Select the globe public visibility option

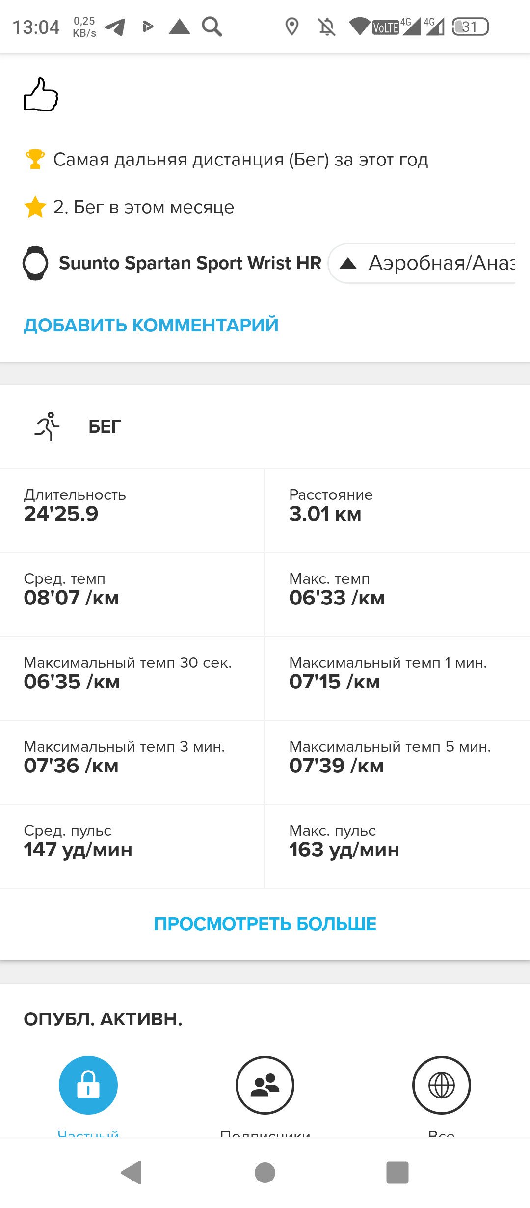click(x=442, y=1085)
